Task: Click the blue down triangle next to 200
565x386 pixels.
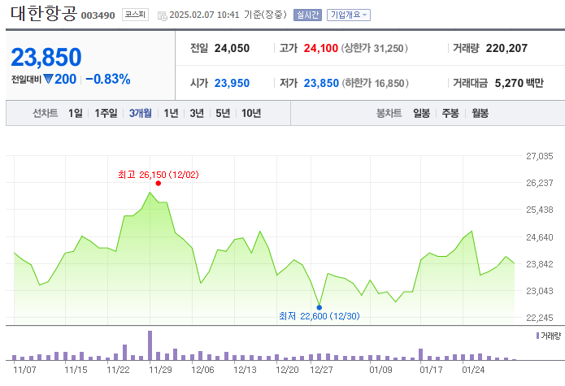Action: [x=48, y=79]
